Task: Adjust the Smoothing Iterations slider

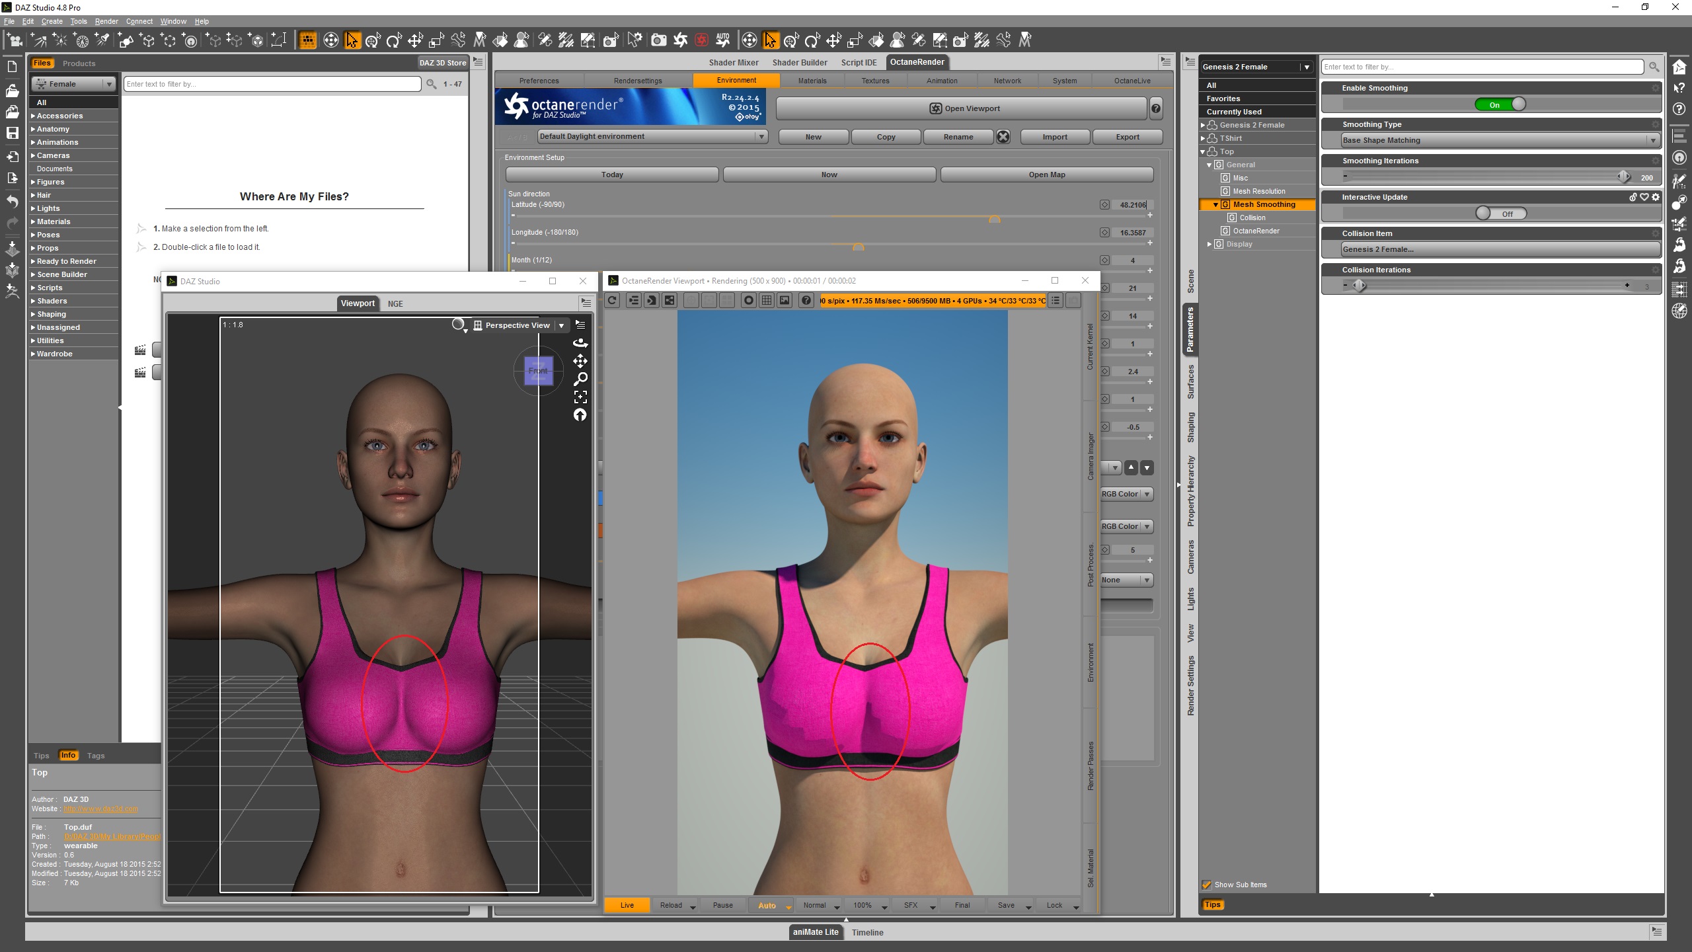Action: (1623, 177)
